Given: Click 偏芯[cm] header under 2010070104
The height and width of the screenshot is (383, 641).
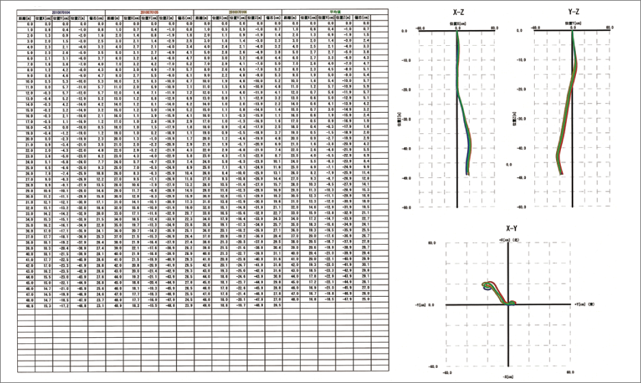Looking at the screenshot, I should tap(96, 18).
